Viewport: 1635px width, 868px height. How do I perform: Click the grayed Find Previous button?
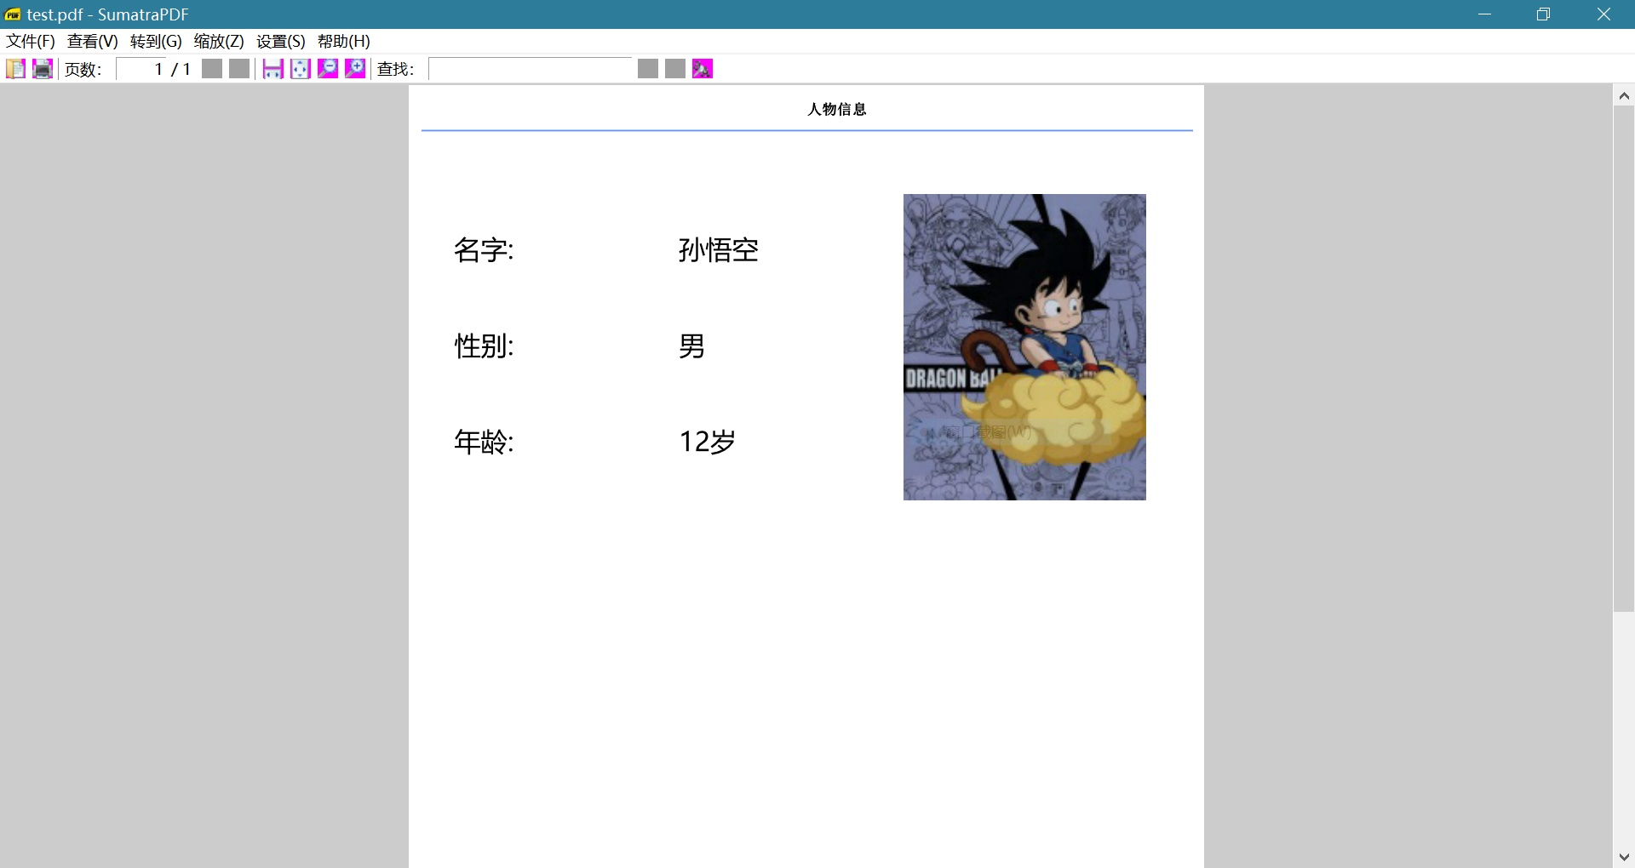(648, 69)
